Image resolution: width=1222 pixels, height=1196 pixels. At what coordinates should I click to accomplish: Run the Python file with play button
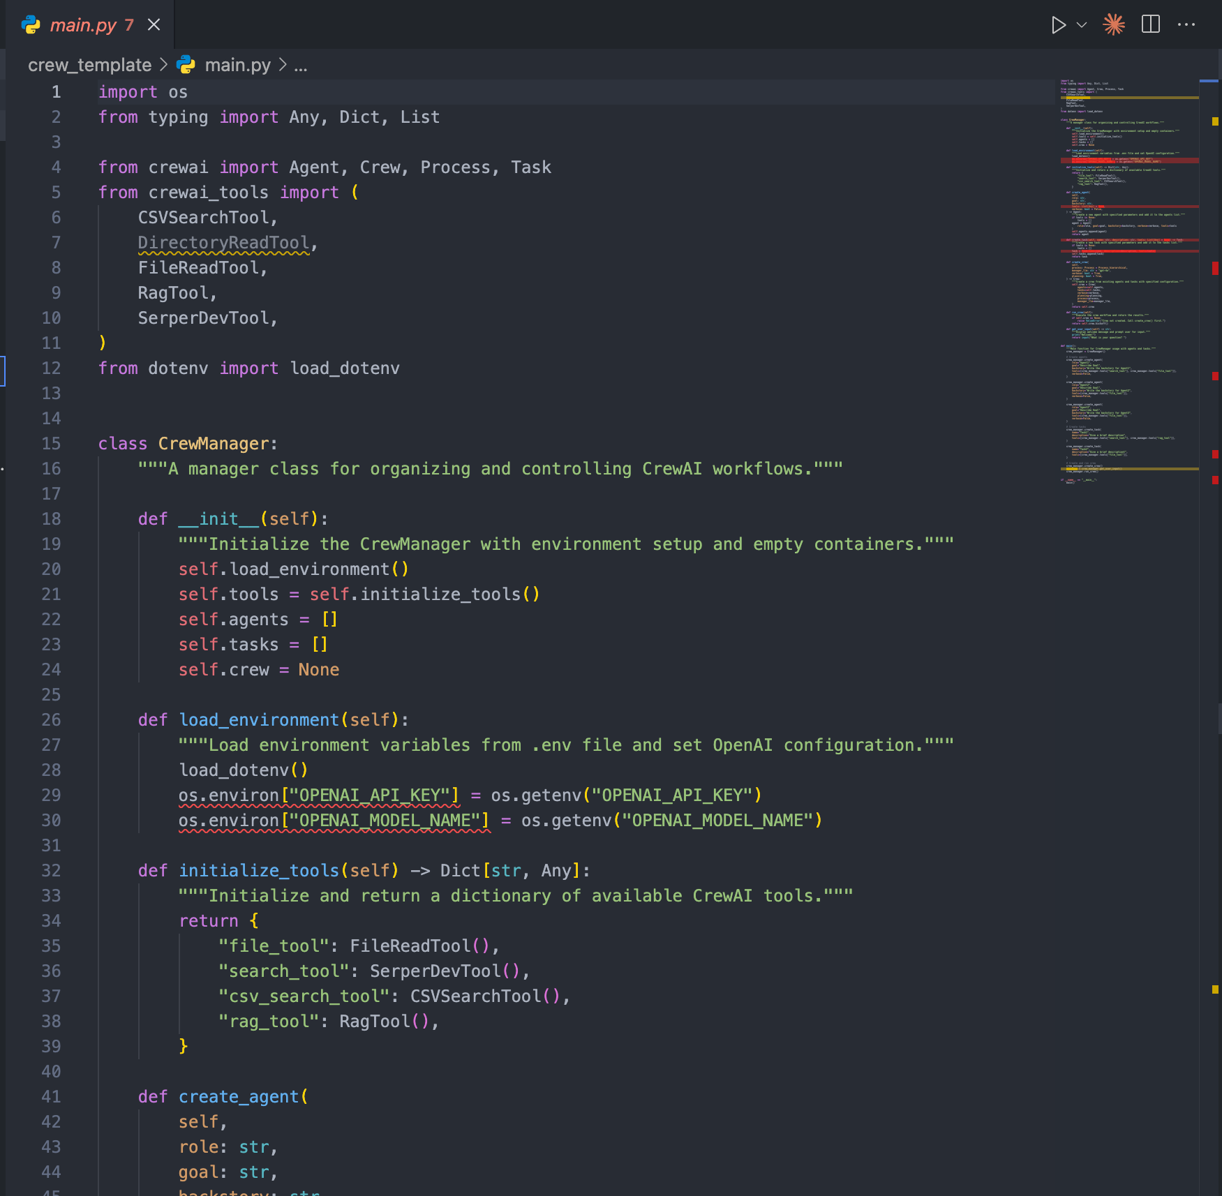click(1058, 25)
